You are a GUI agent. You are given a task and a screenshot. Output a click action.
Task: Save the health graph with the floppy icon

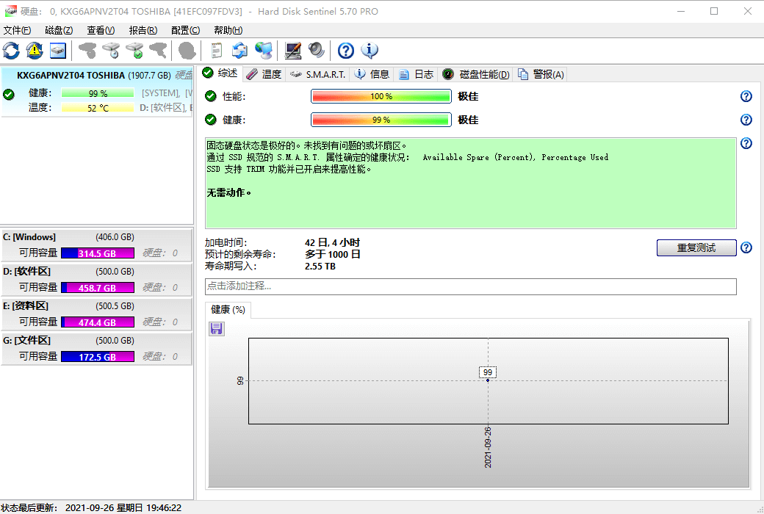[x=216, y=328]
